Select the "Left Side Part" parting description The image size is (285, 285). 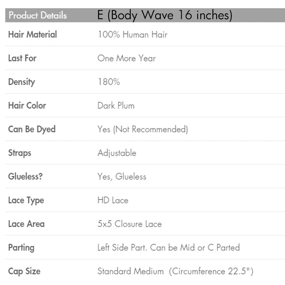168,248
